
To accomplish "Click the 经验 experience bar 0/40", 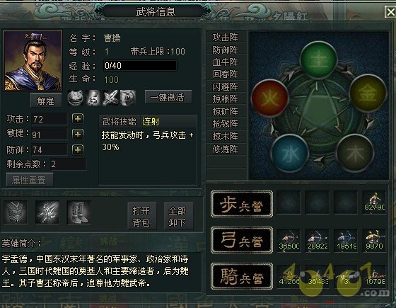I will pos(140,66).
